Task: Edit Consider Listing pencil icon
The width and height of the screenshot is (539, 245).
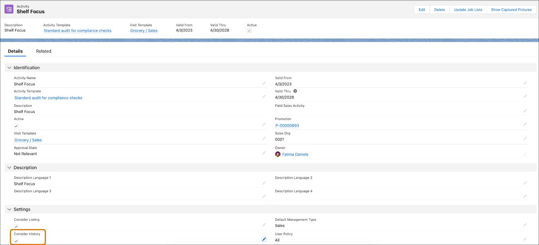Action: pos(264,225)
